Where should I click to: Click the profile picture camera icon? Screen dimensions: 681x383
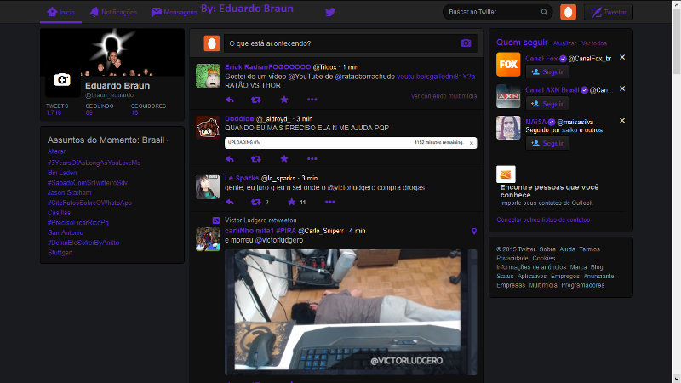coord(62,80)
